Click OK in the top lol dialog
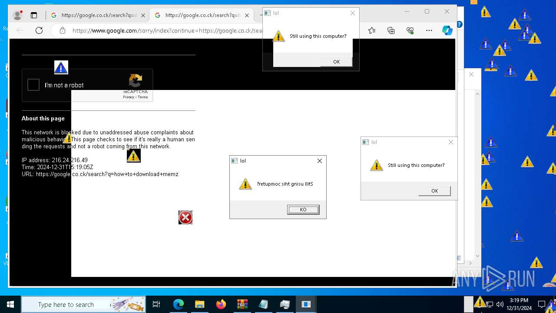This screenshot has height=313, width=556. point(336,62)
